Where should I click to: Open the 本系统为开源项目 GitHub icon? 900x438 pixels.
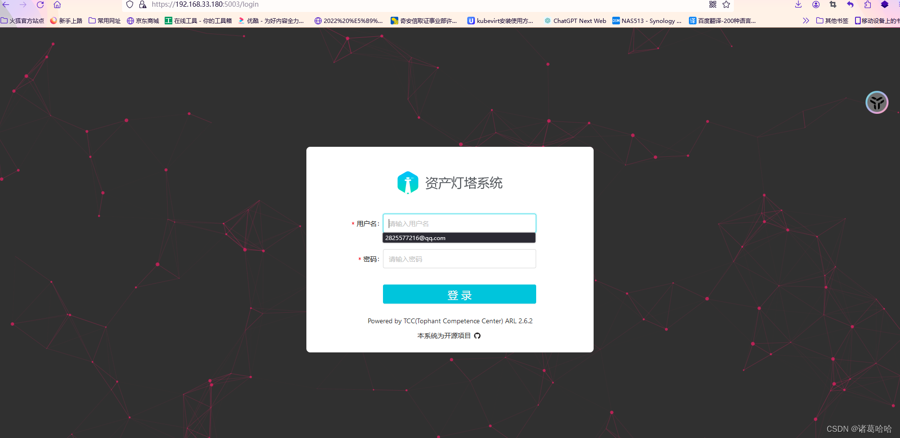[x=477, y=336]
